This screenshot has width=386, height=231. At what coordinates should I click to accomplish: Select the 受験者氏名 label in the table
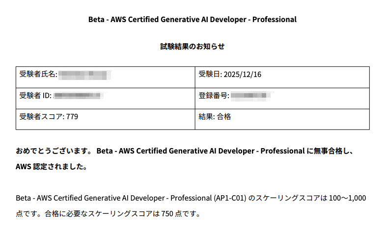pyautogui.click(x=38, y=75)
